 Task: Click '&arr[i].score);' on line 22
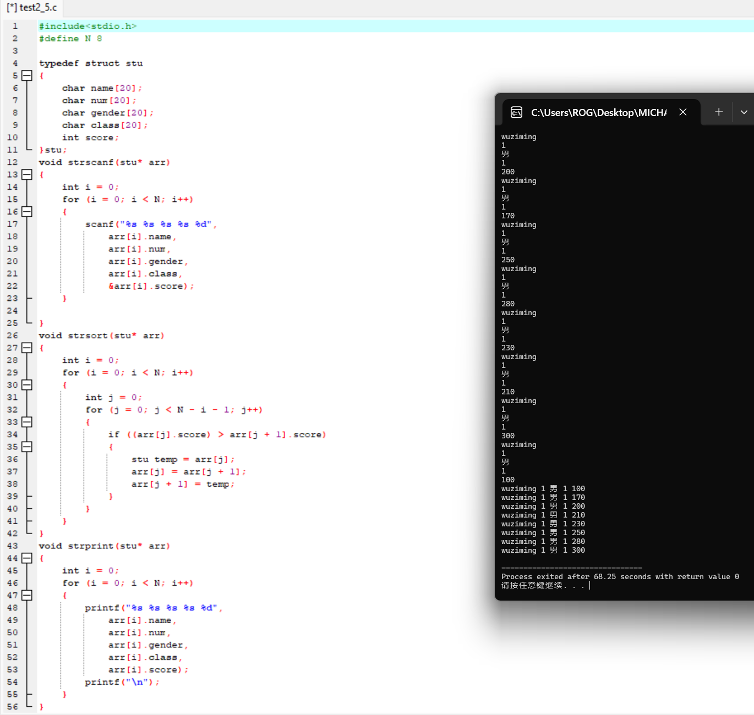[x=151, y=286]
